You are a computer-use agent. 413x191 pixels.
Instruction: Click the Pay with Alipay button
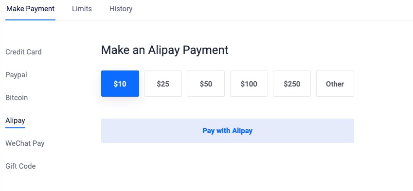(228, 131)
